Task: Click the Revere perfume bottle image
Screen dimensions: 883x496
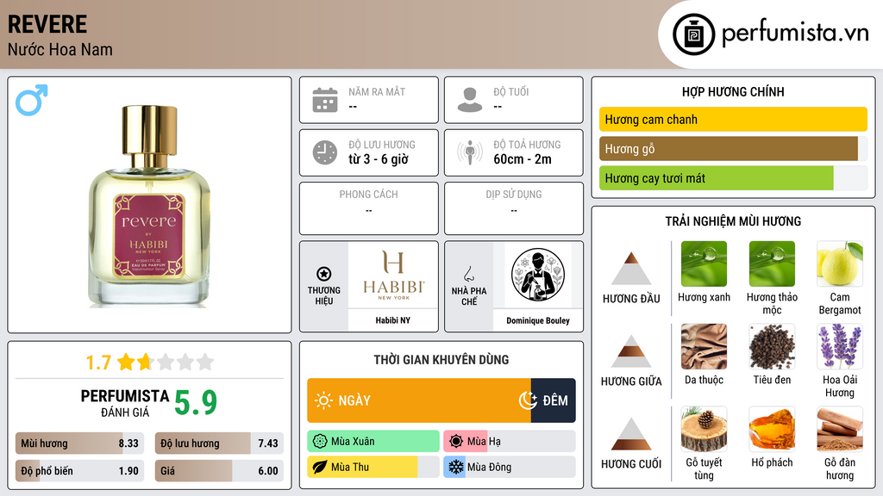Action: [149, 206]
